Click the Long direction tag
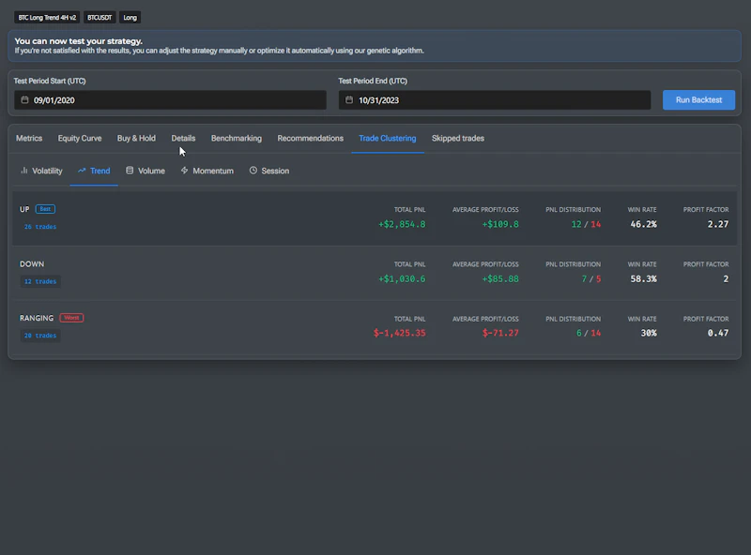 [x=130, y=18]
